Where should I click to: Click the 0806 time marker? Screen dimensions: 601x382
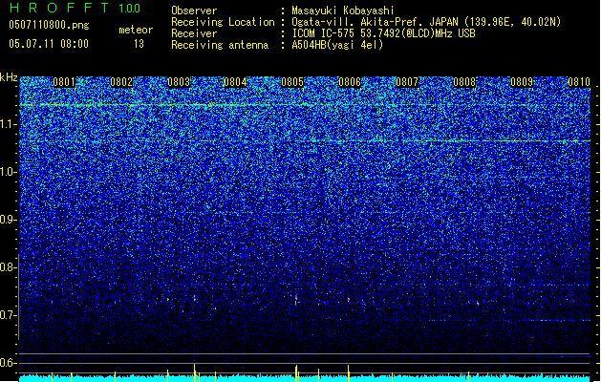(350, 82)
